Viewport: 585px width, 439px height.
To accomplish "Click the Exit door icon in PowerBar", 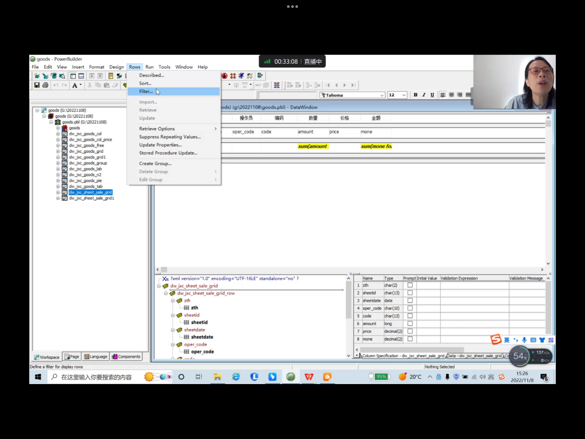I will tap(260, 76).
